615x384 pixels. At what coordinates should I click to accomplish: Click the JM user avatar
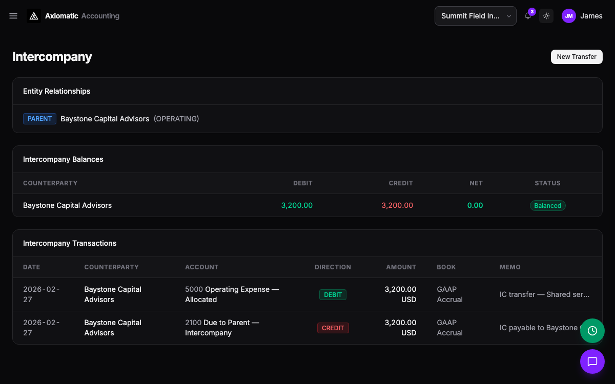[x=569, y=16]
